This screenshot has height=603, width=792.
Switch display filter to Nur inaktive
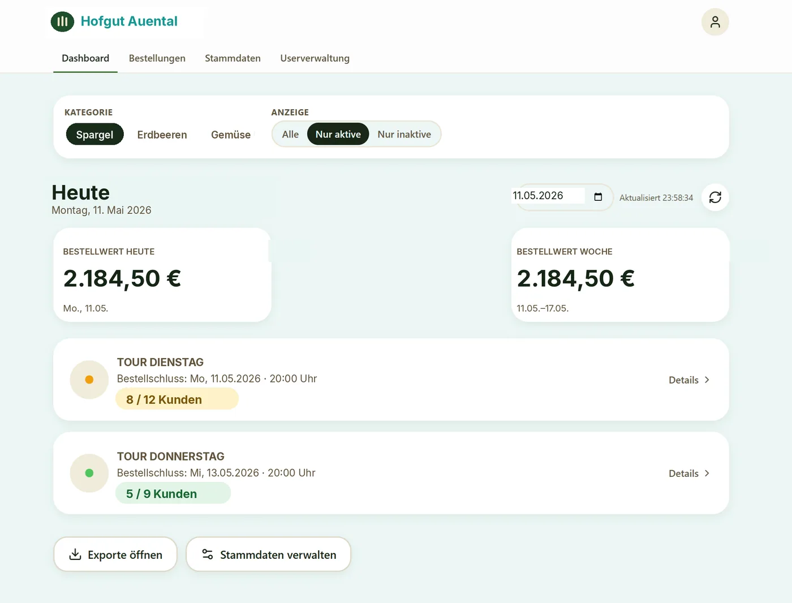(x=404, y=134)
